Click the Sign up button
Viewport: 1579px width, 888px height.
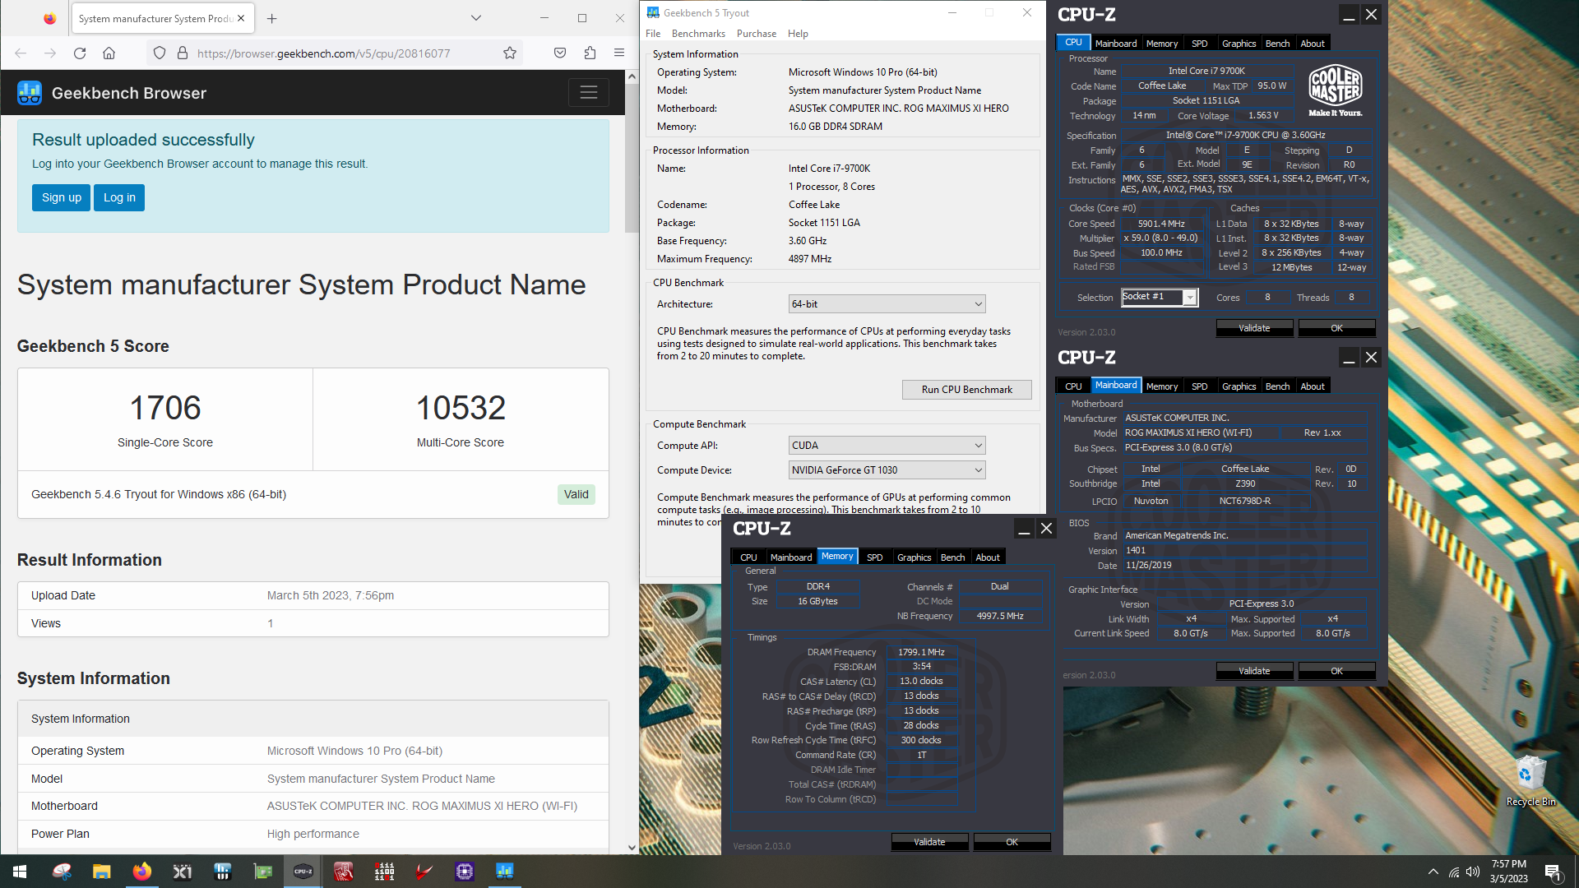click(62, 197)
